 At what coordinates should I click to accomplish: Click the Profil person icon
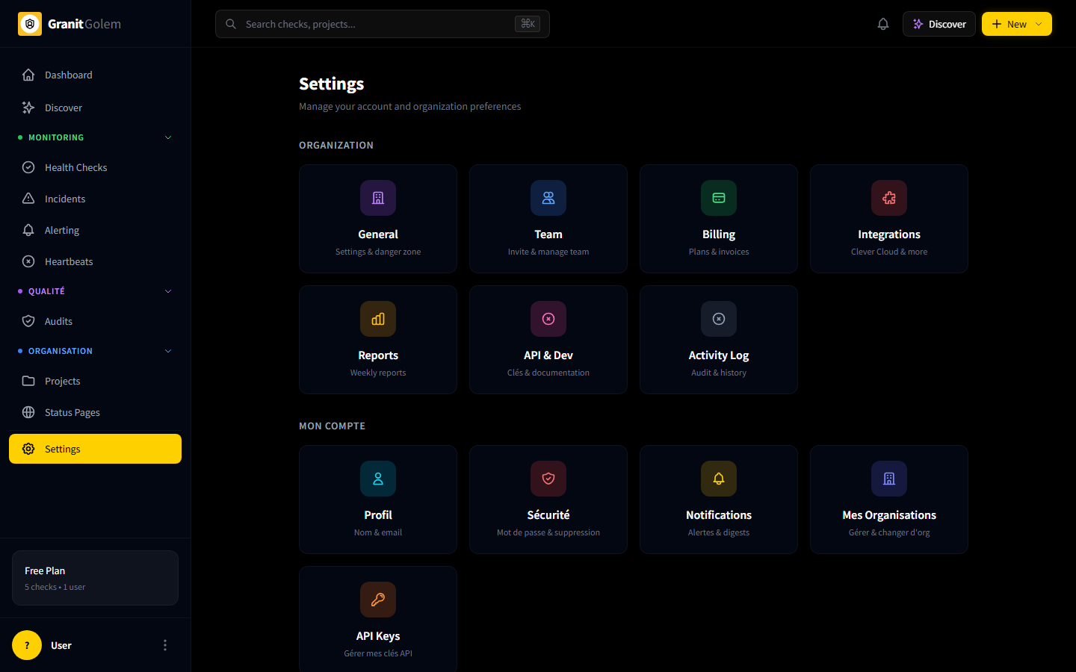(378, 479)
